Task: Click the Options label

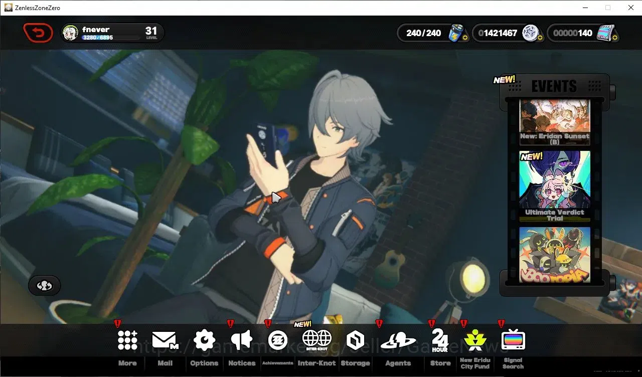Action: (x=204, y=363)
